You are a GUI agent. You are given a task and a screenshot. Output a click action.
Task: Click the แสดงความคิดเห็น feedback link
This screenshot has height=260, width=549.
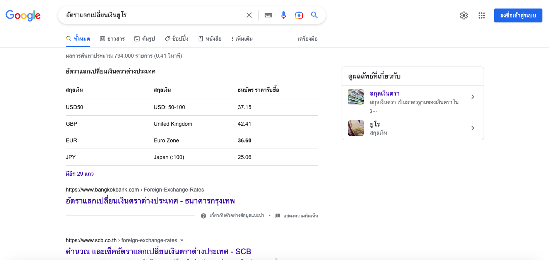(301, 216)
